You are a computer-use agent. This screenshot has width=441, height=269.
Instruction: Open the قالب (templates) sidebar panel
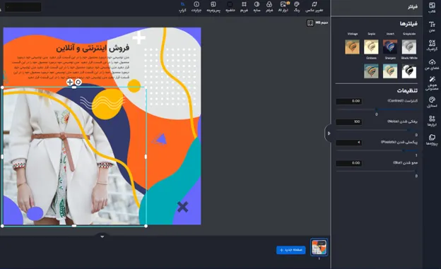432,8
